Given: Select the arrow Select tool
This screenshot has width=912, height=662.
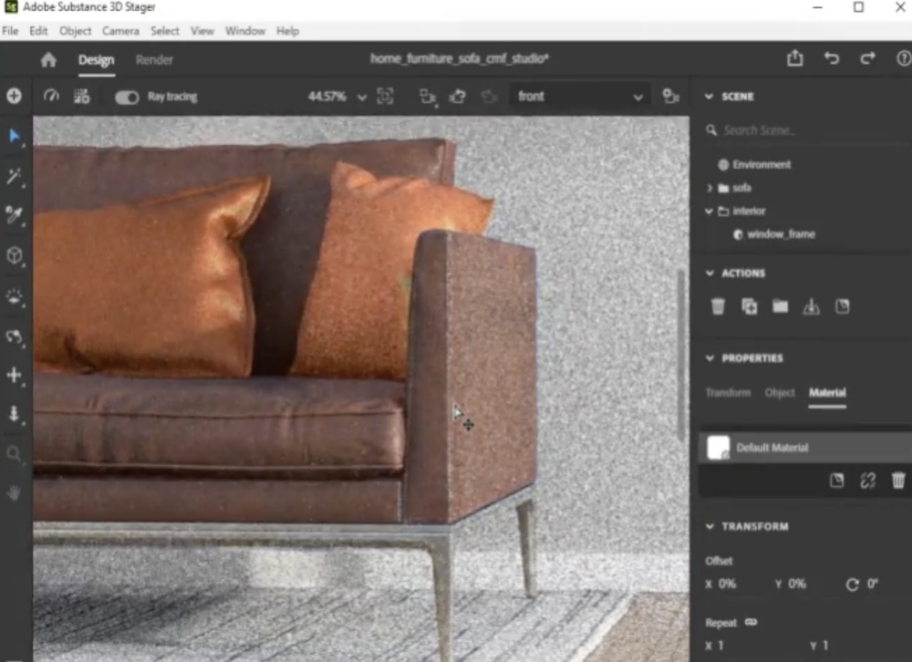Looking at the screenshot, I should [x=15, y=137].
